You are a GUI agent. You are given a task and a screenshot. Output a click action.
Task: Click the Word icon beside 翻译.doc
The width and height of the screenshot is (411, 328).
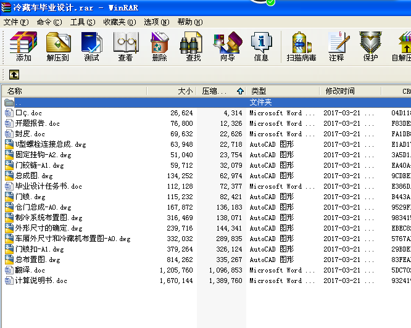[x=9, y=270]
